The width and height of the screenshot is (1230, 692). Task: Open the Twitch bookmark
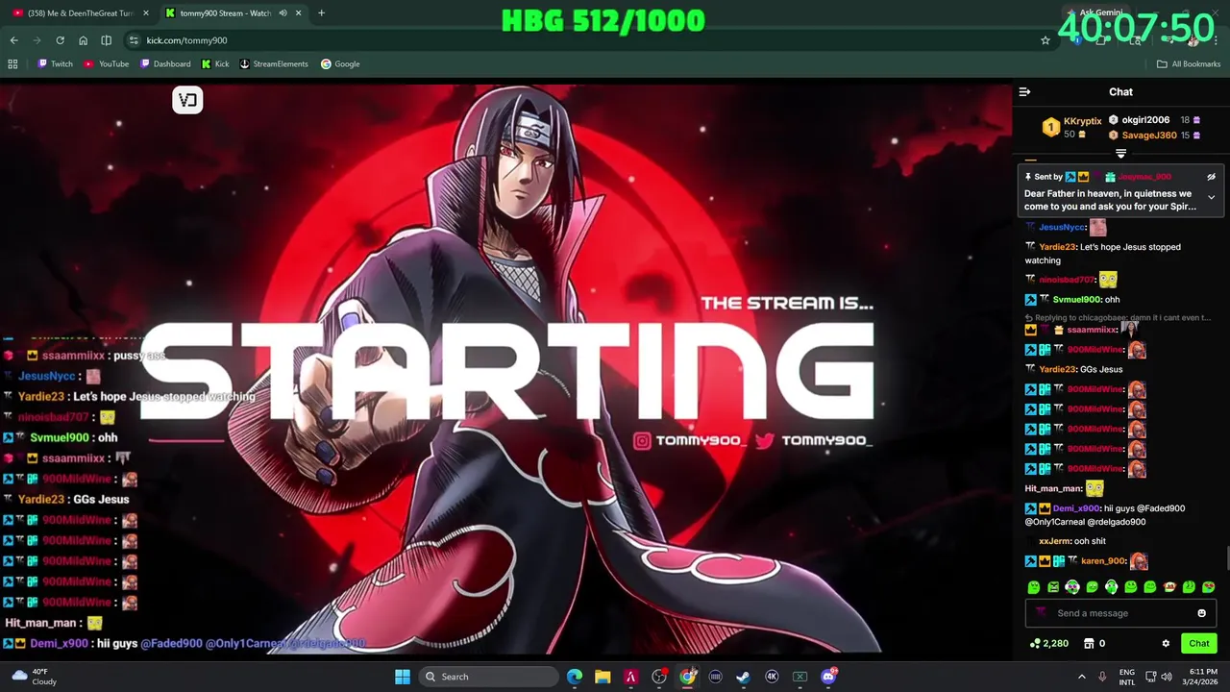[55, 64]
